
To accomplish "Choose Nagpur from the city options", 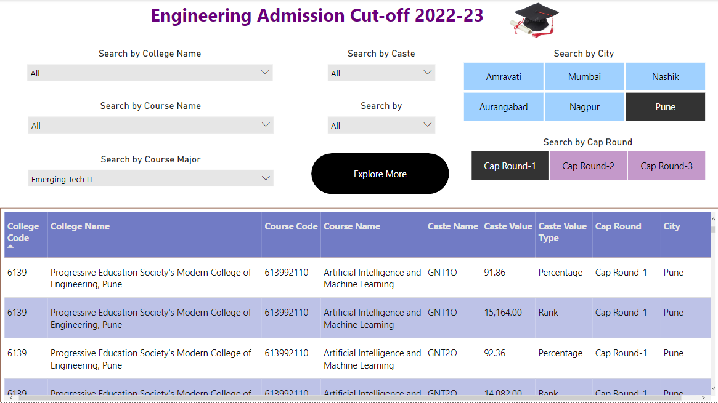I will (x=584, y=106).
